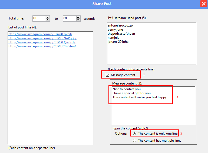Select 'The content is only one line'

click(135, 134)
